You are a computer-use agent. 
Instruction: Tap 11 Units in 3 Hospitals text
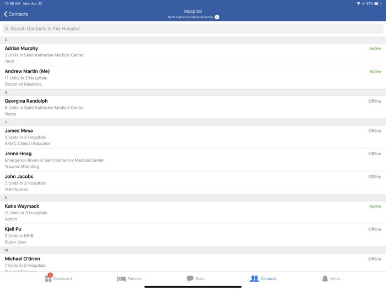pyautogui.click(x=26, y=213)
